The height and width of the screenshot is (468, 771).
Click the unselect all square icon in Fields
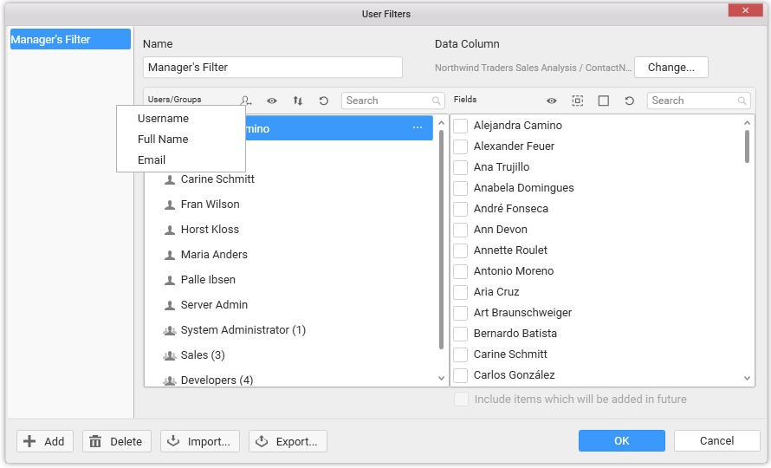point(603,101)
